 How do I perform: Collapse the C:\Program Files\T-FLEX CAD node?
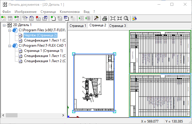pyautogui.click(x=9, y=46)
